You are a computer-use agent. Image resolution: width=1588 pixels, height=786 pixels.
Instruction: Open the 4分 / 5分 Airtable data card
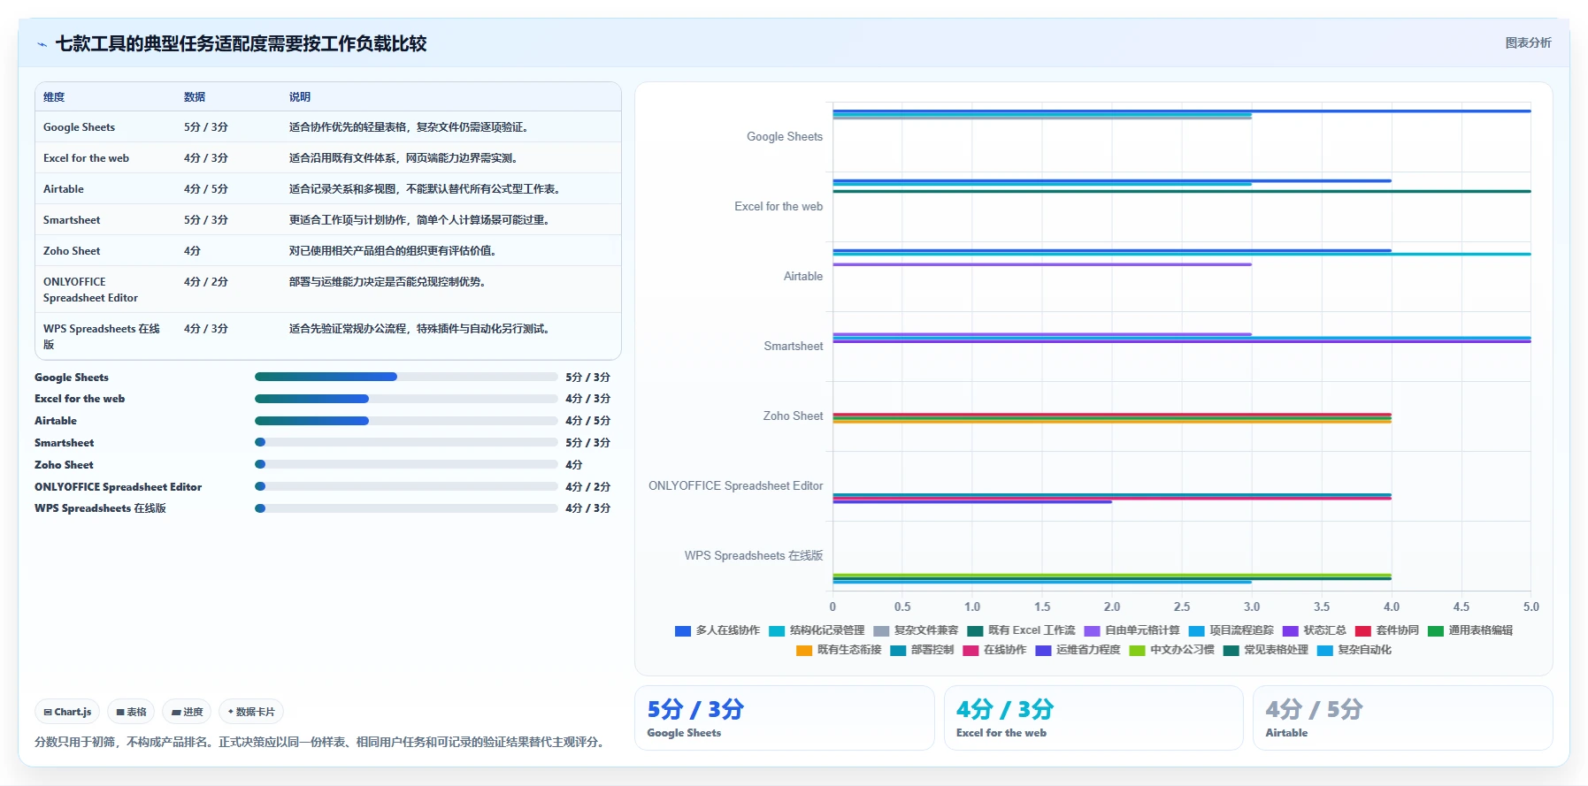pyautogui.click(x=1402, y=718)
